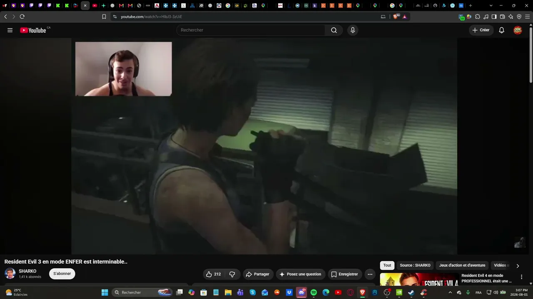Viewport: 533px width, 299px height.
Task: Go back to the previous page
Action: [5, 17]
